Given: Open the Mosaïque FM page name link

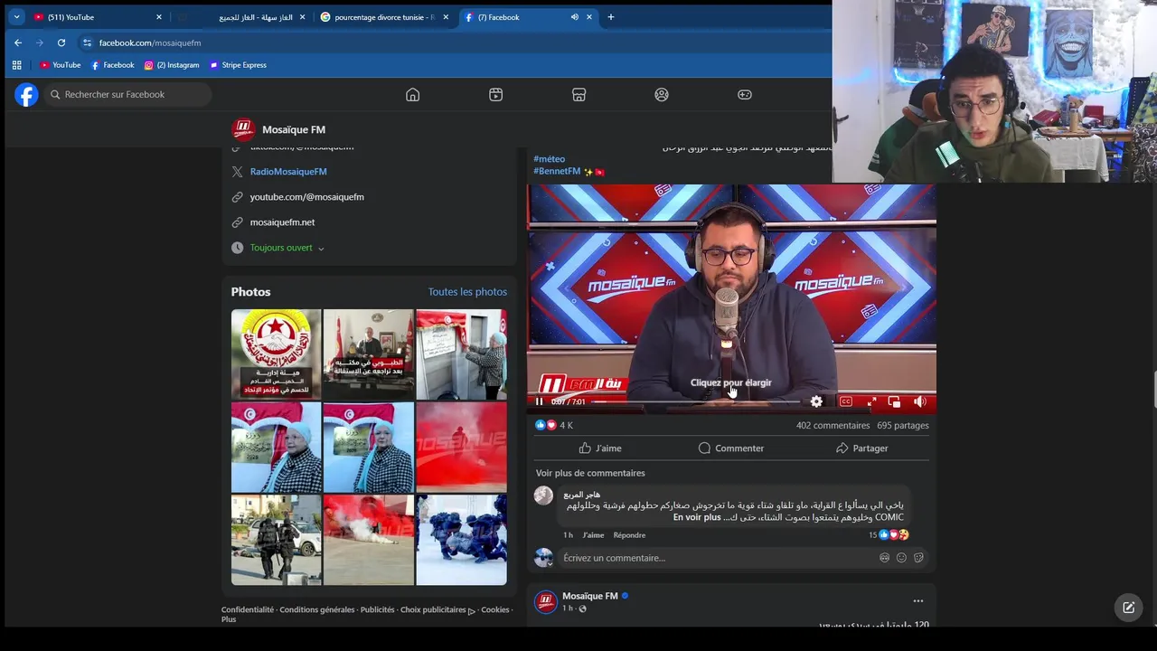Looking at the screenshot, I should pos(294,129).
